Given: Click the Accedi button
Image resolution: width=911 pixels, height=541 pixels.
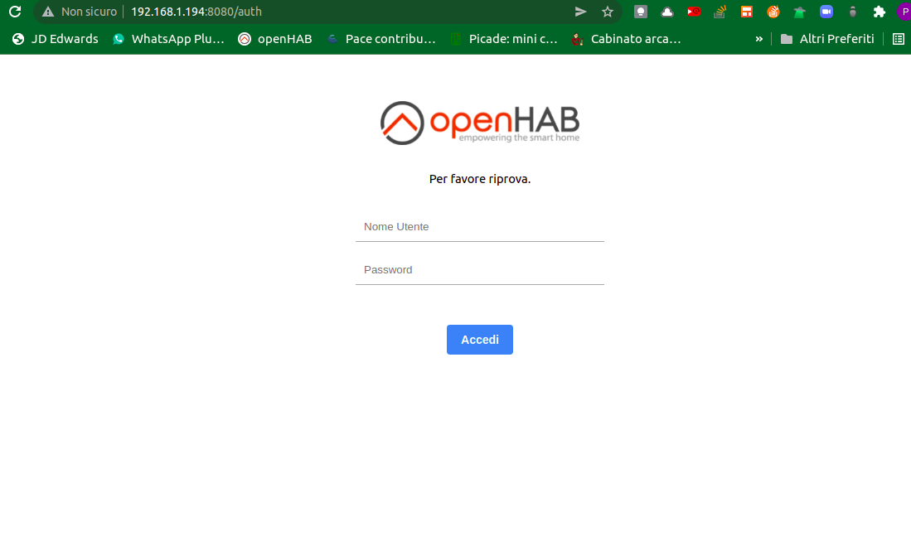Looking at the screenshot, I should coord(480,340).
